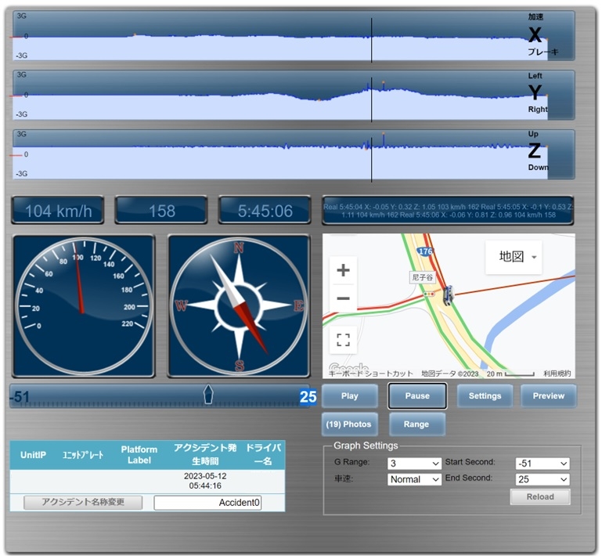This screenshot has height=556, width=602.
Task: Open the 地図 map type dropdown
Action: 514,257
